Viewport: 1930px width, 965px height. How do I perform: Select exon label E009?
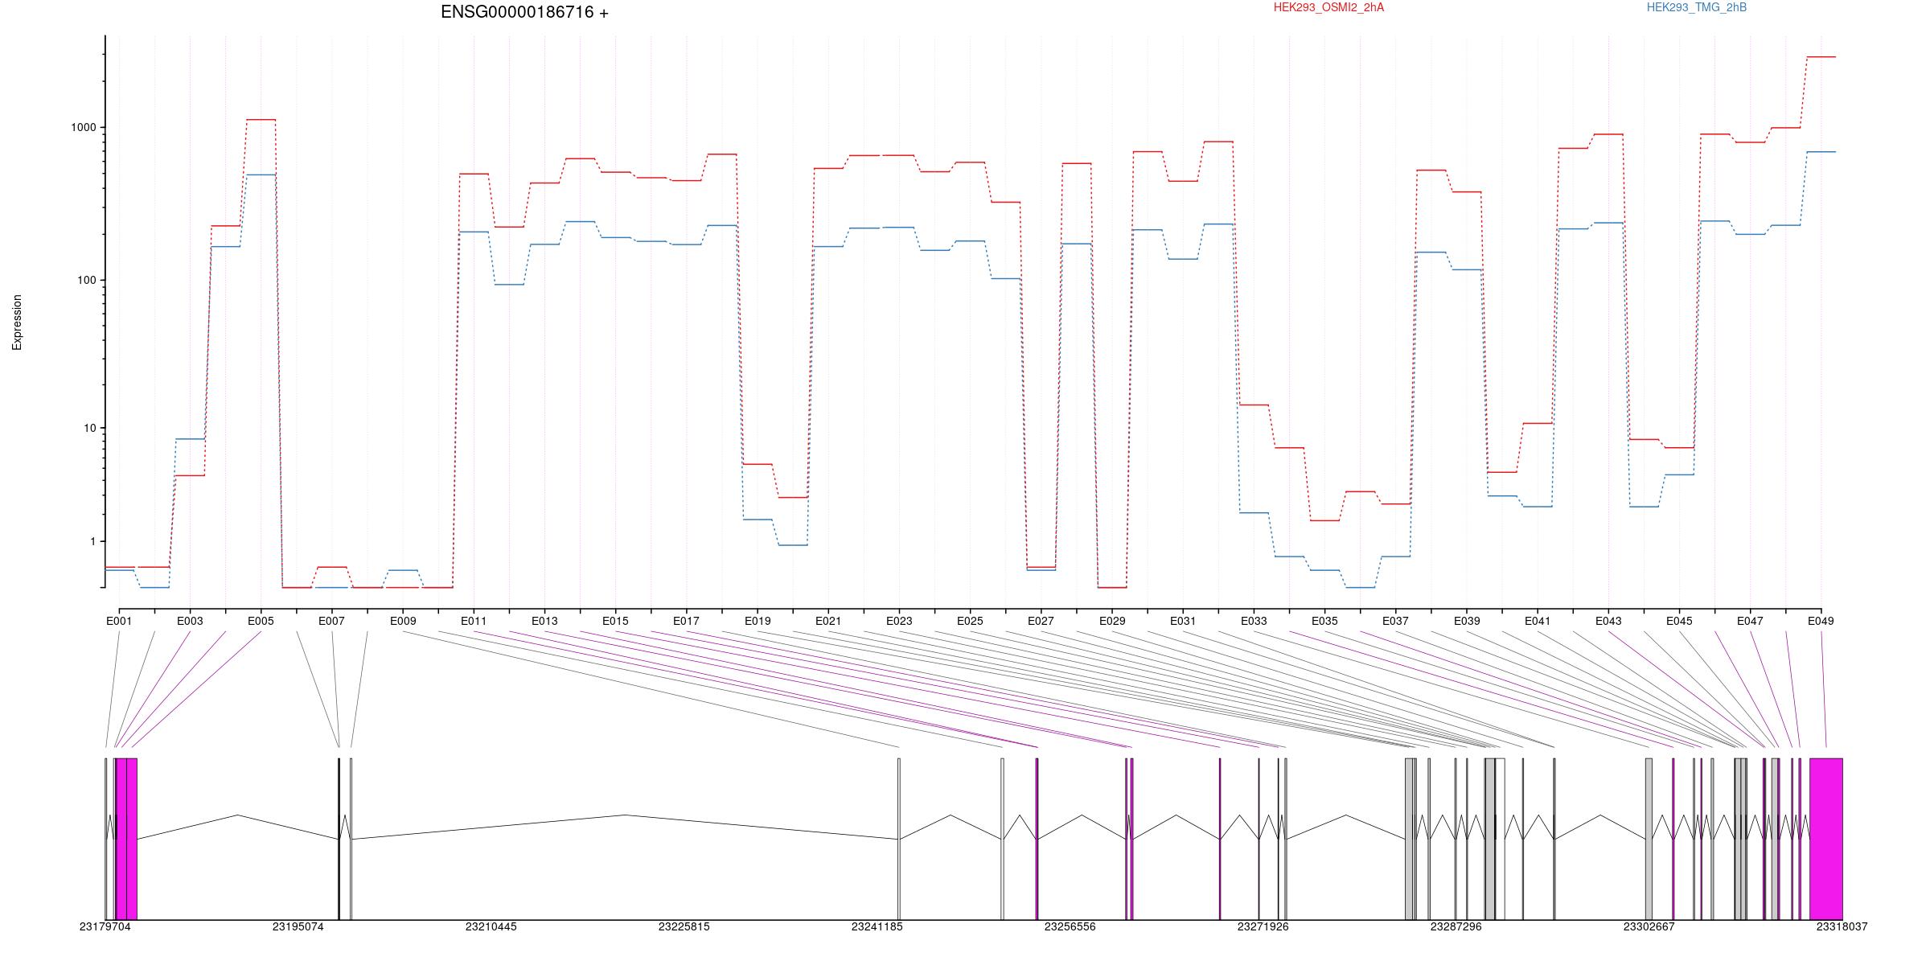tap(403, 621)
